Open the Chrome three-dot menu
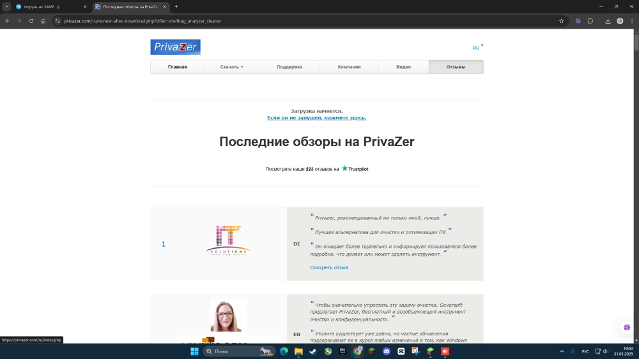This screenshot has height=359, width=639. click(632, 21)
